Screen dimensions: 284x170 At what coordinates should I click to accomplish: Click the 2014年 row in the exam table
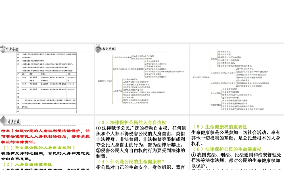pyautogui.click(x=49, y=85)
